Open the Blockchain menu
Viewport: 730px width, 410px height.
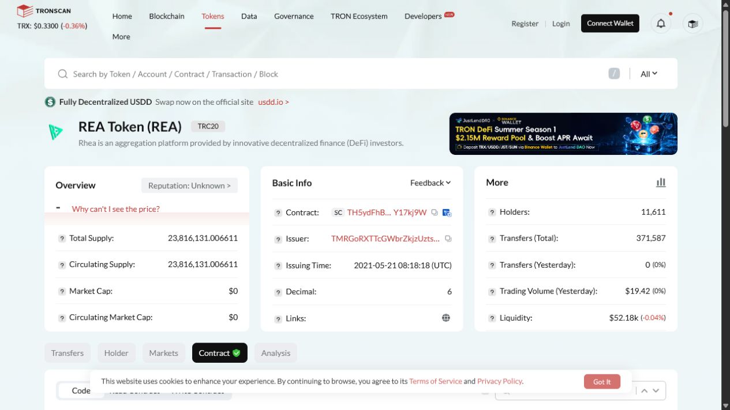pyautogui.click(x=167, y=16)
